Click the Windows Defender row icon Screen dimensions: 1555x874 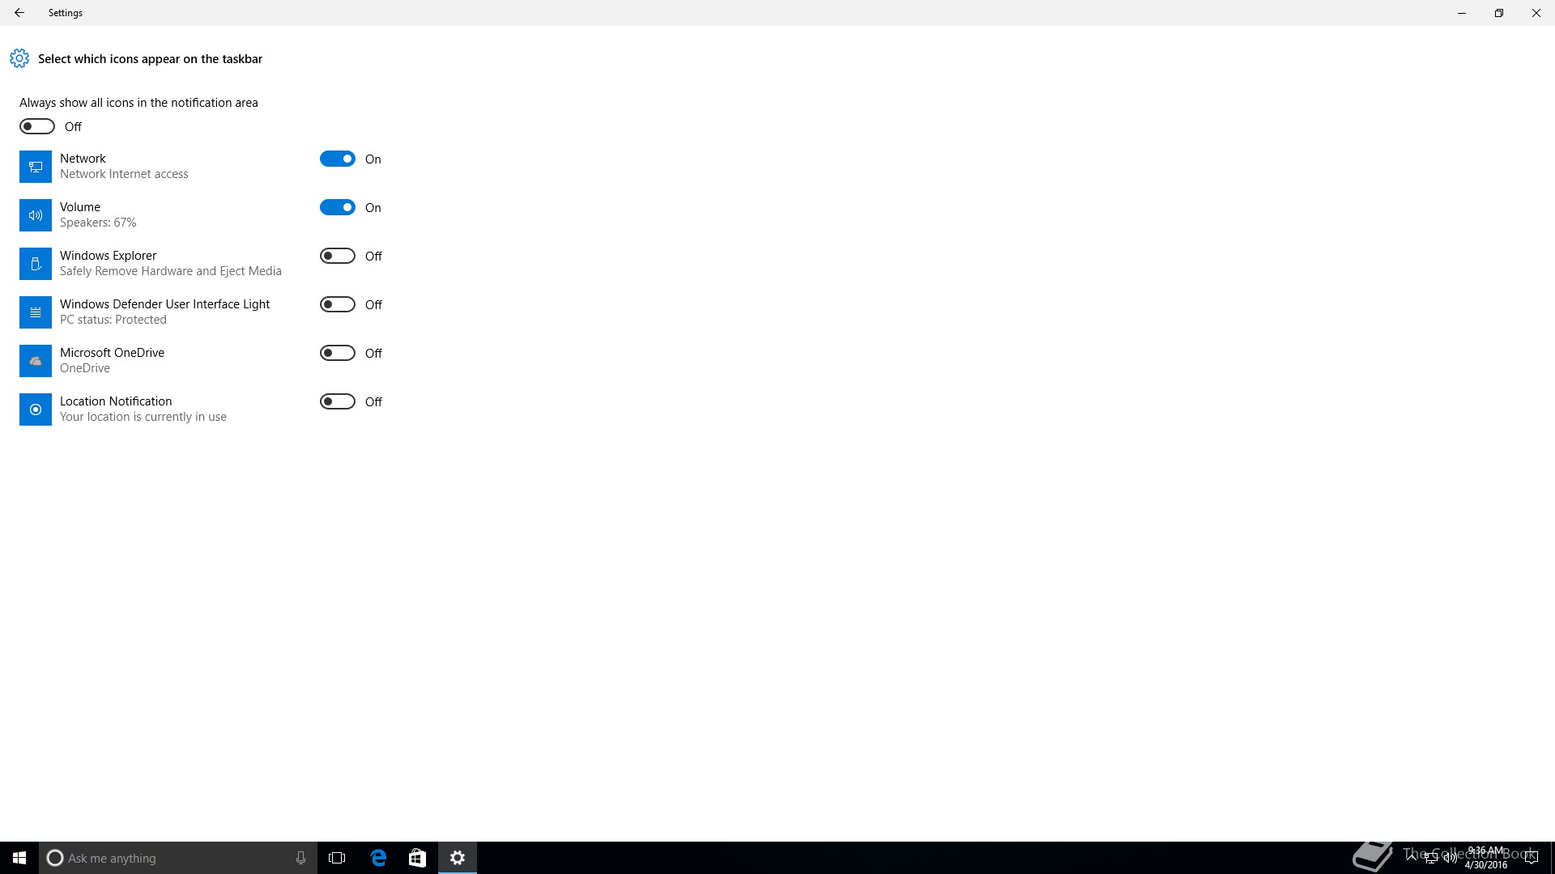(x=36, y=312)
